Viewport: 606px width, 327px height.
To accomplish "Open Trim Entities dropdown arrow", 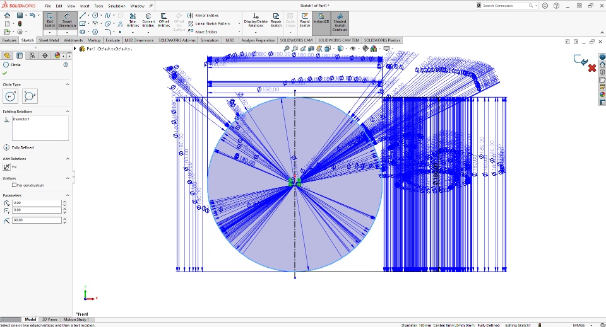I will pos(133,32).
